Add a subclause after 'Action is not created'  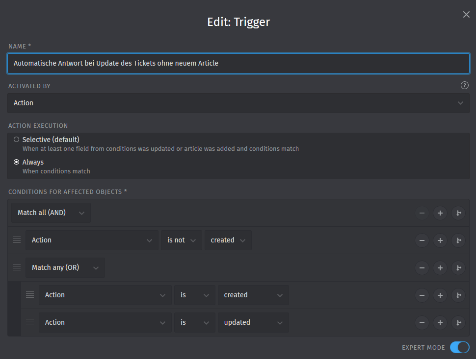[458, 240]
